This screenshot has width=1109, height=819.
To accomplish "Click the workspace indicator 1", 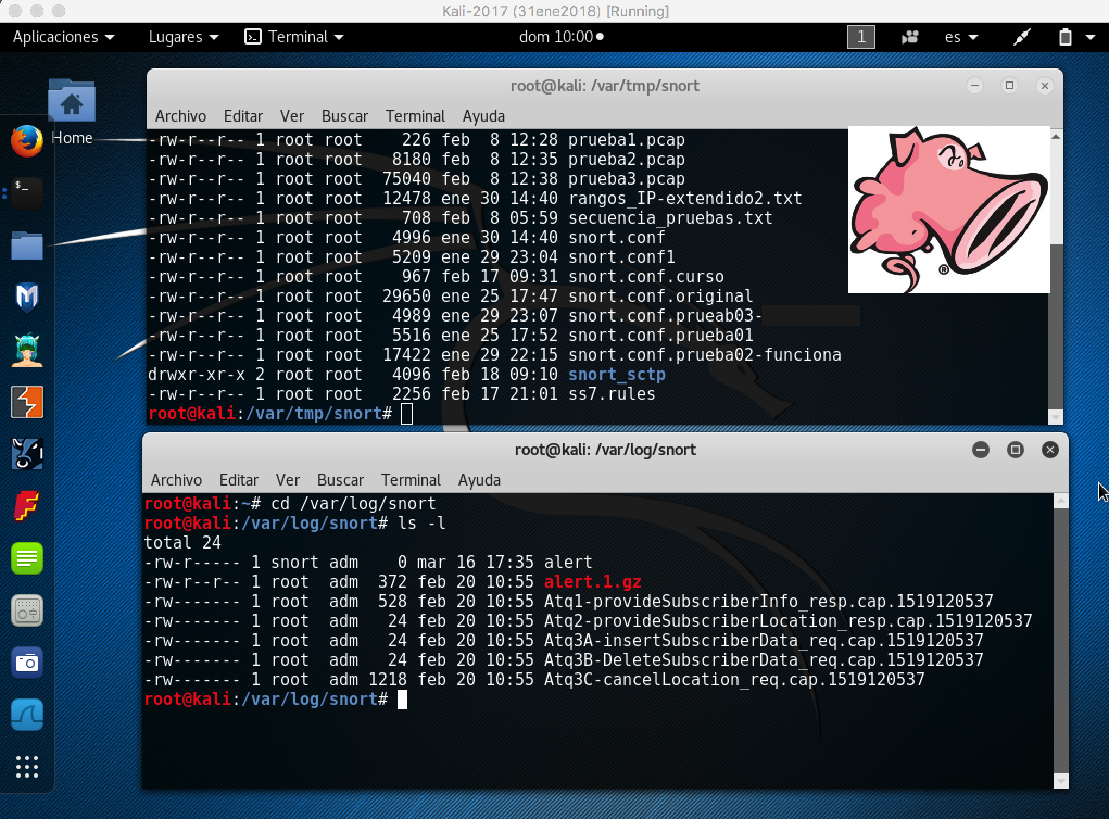I will click(x=861, y=37).
